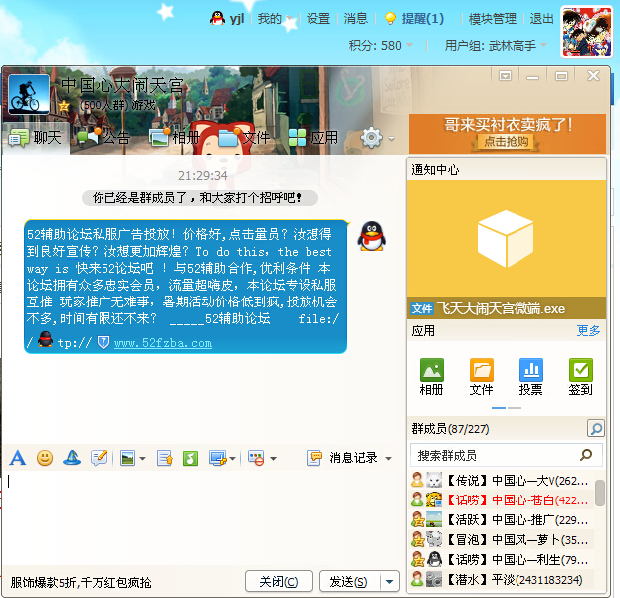Expand the message blocking dropdown arrow
This screenshot has width=620, height=598.
(x=274, y=459)
